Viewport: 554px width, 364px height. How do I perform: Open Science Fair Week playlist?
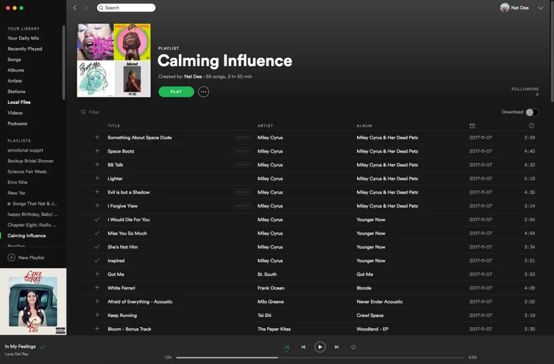[27, 171]
